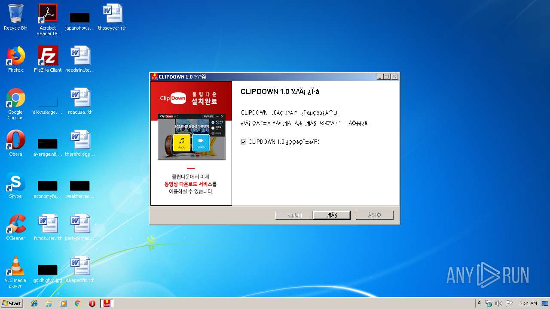Open roadusa.rtf document icon
The width and height of the screenshot is (550, 309).
point(80,101)
